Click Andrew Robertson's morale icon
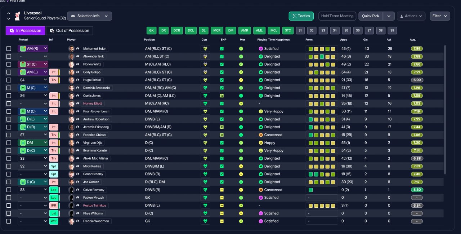This screenshot has height=234, width=461. (241, 119)
